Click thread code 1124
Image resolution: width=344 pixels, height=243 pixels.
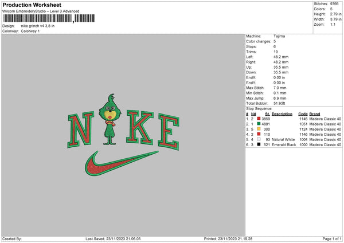303,129
